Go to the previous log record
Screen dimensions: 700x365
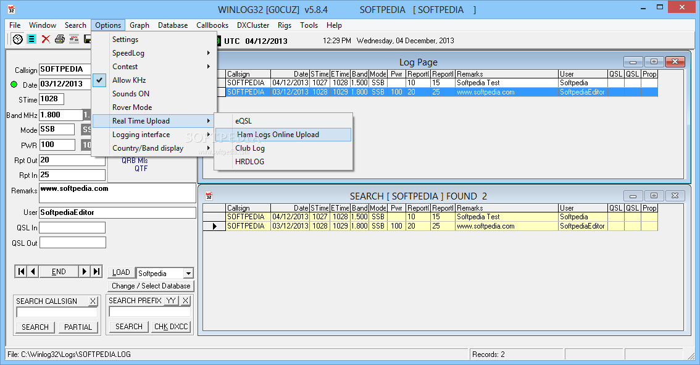(x=33, y=272)
